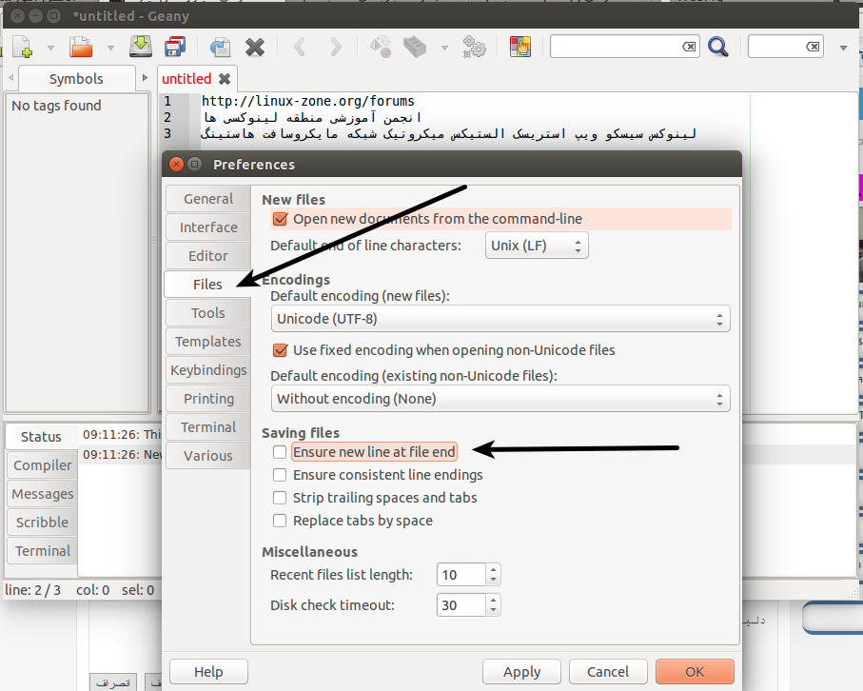
Task: Click the Save All toolbar icon
Action: tap(175, 47)
